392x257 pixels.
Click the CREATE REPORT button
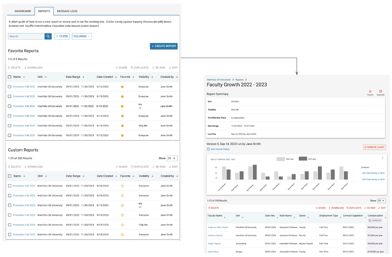point(163,46)
